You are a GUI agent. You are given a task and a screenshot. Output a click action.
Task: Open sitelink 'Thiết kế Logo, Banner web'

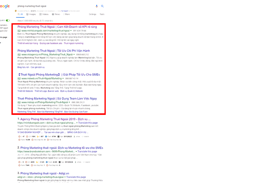coord(47,91)
